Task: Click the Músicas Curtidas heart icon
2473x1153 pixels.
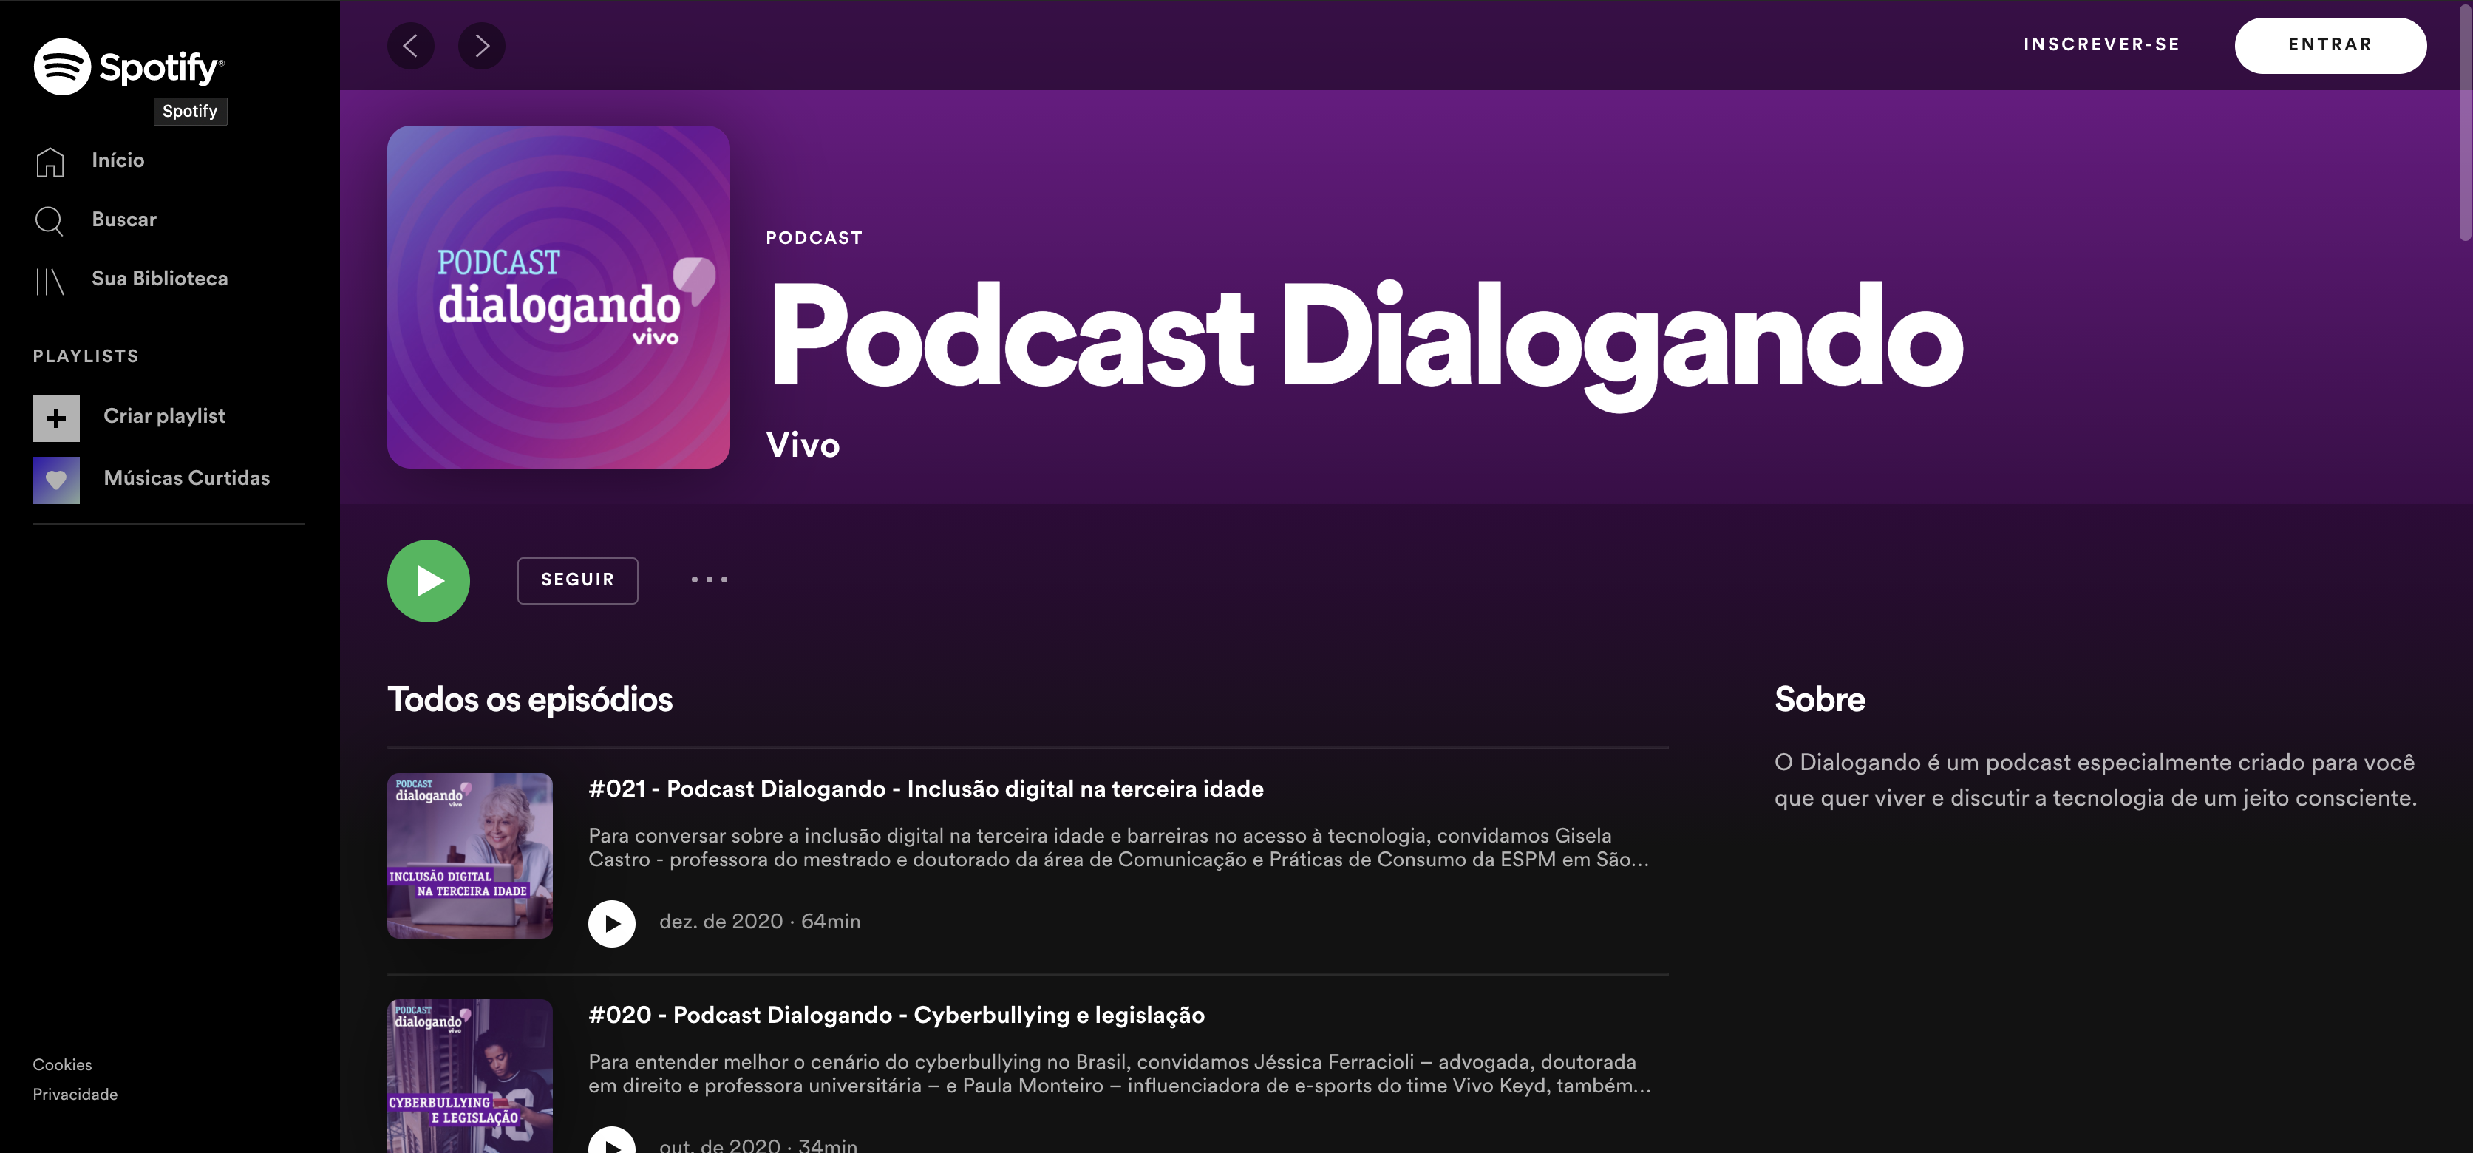Action: tap(55, 479)
